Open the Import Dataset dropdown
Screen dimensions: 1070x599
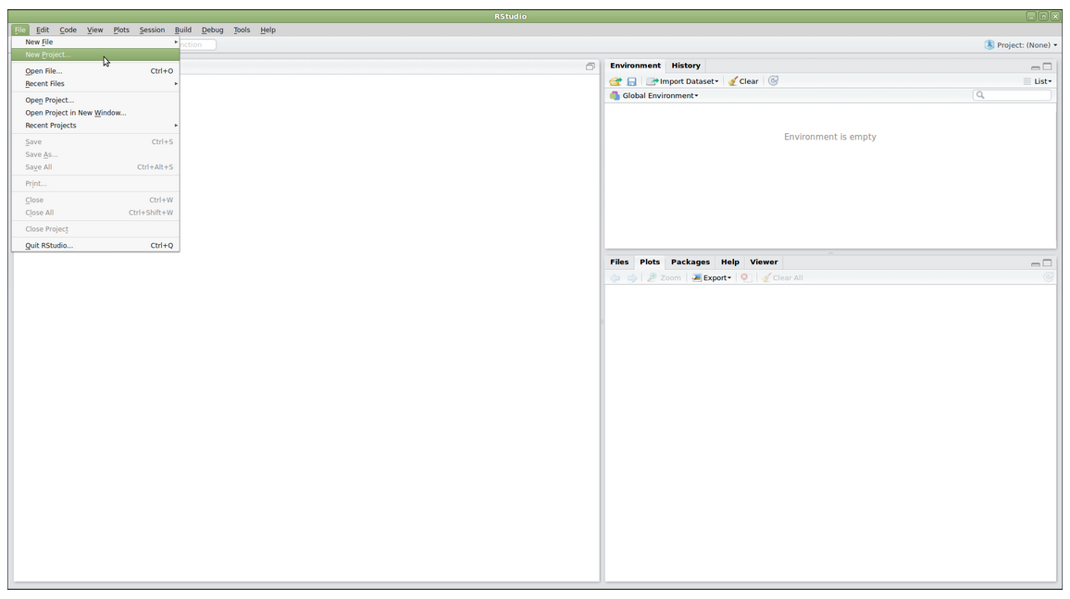click(x=683, y=81)
